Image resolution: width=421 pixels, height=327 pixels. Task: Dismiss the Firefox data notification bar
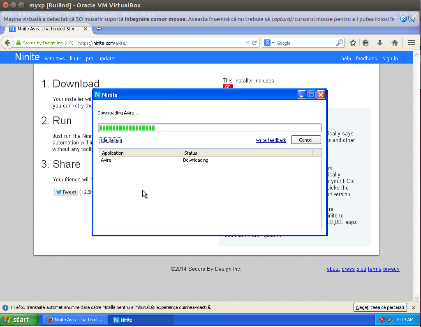414,307
